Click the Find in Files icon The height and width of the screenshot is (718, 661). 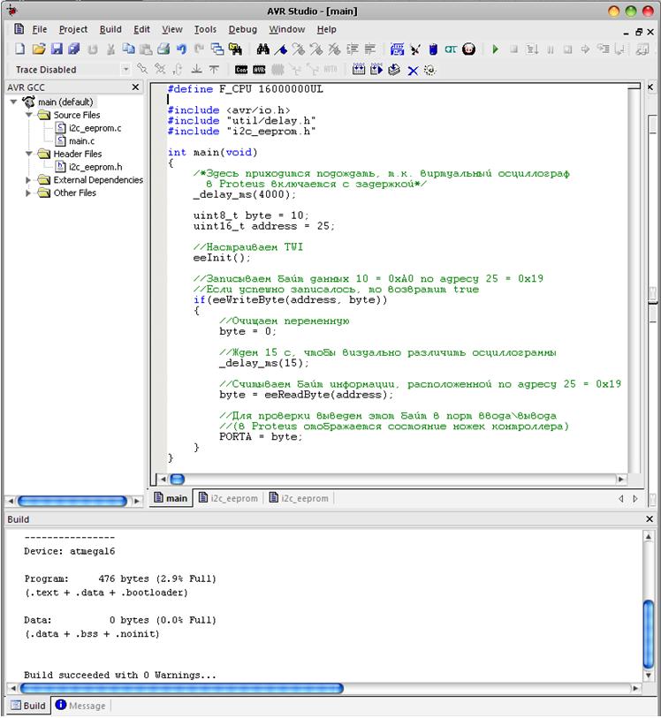[x=235, y=49]
